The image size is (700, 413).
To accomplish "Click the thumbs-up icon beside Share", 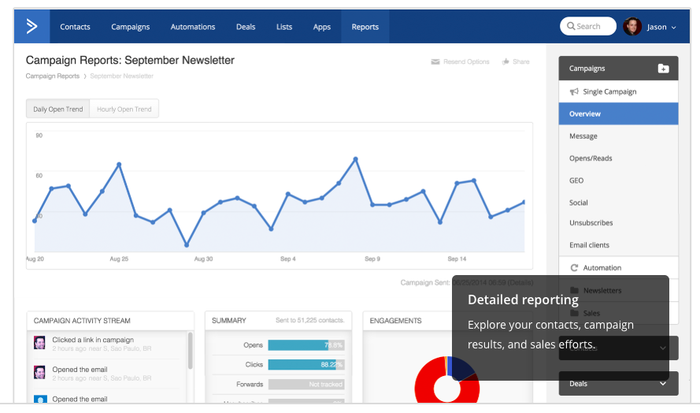I will [x=506, y=61].
